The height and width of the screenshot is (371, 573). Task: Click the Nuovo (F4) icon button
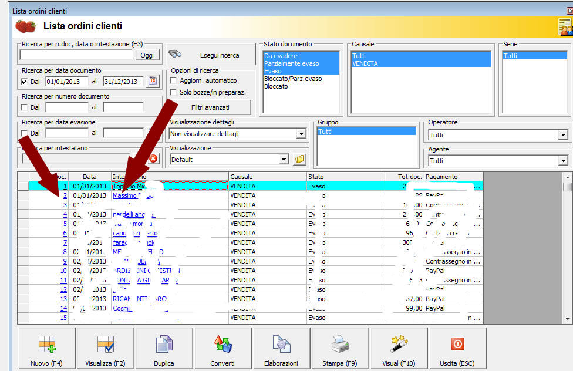point(46,348)
